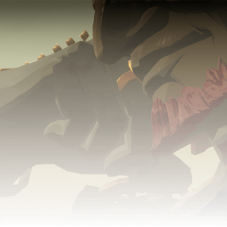Click the second golden spike from the top
The image size is (227, 227).
(71, 41)
